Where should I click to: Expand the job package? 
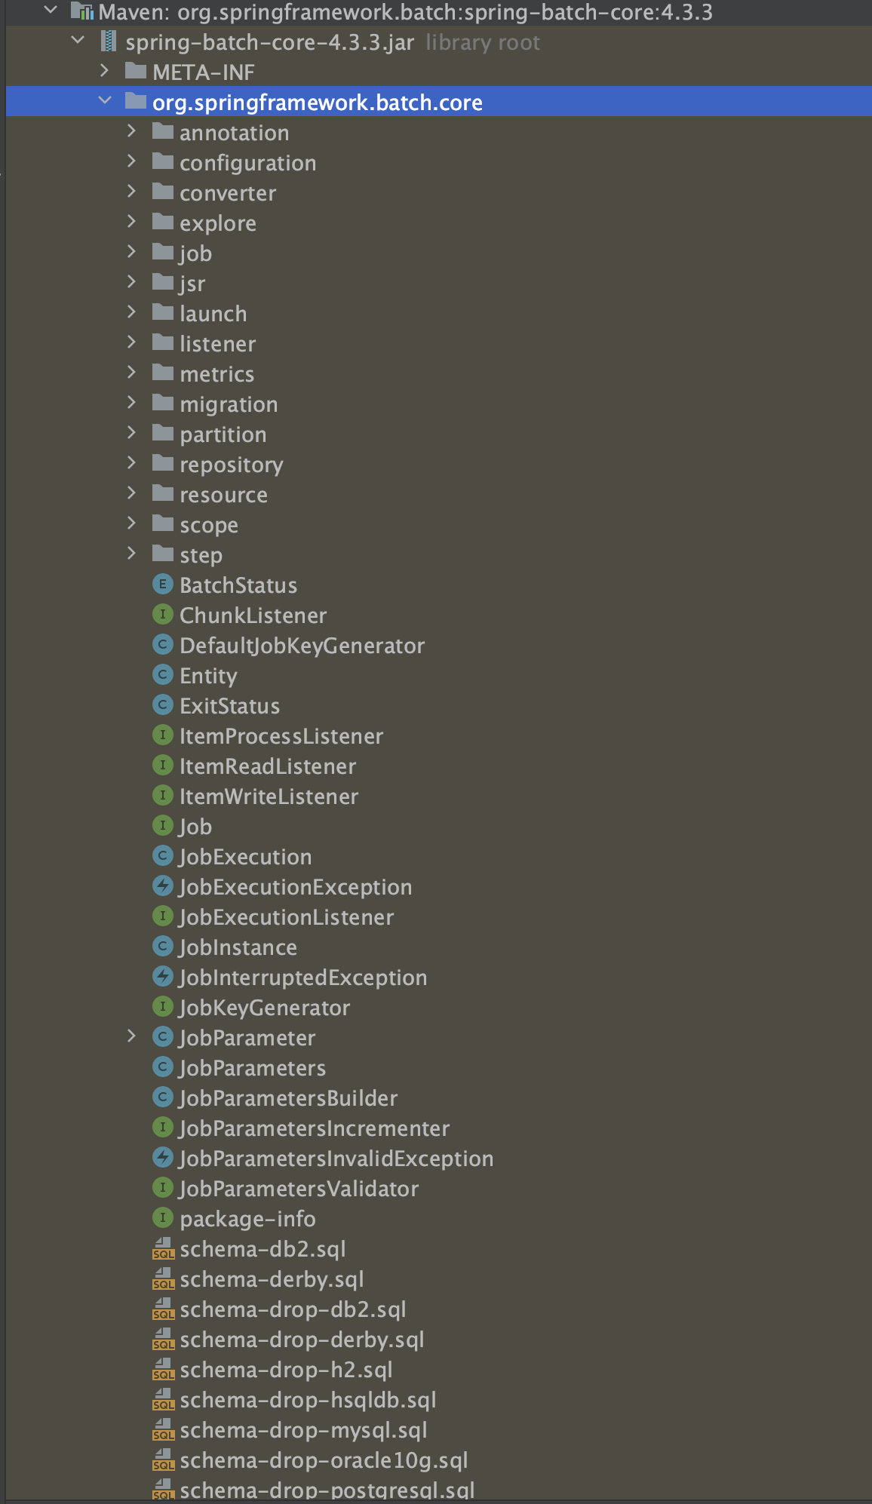[132, 252]
